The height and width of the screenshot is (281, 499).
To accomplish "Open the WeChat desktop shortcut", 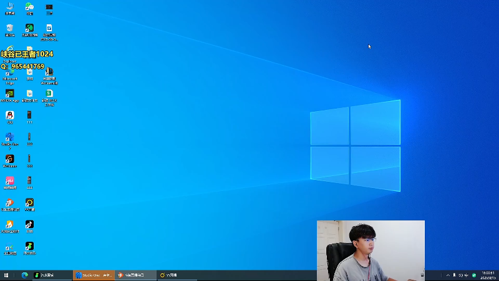I will coord(29,9).
